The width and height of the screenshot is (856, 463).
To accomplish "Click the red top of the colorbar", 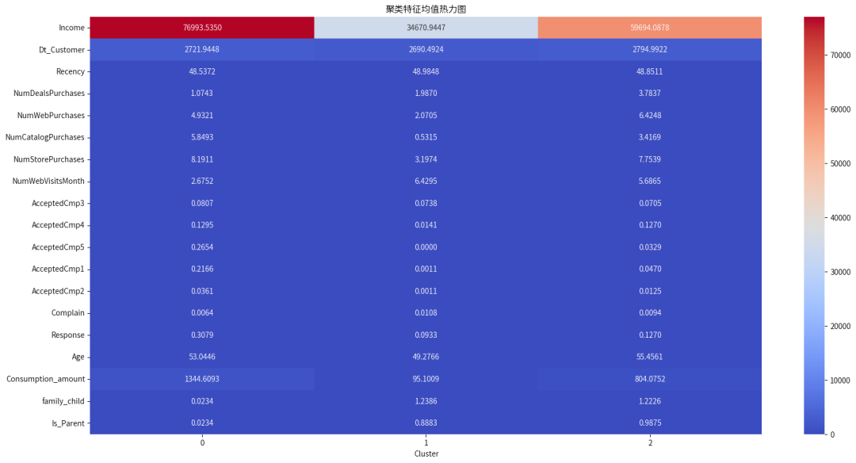I will (814, 22).
